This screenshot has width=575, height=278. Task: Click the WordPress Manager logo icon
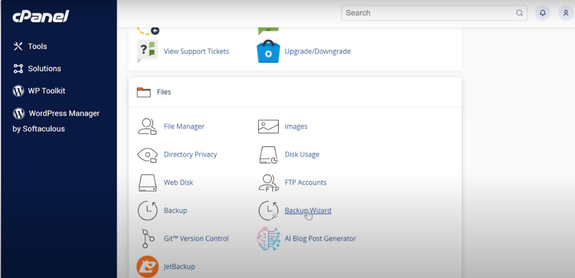point(19,113)
